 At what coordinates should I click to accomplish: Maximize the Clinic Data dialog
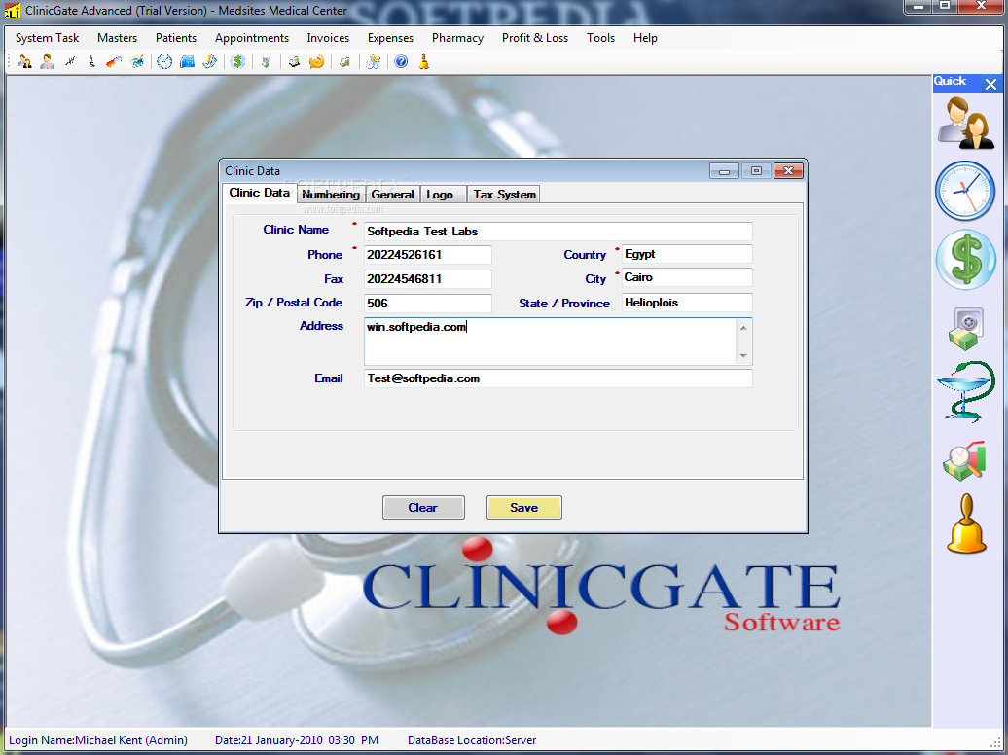[757, 171]
